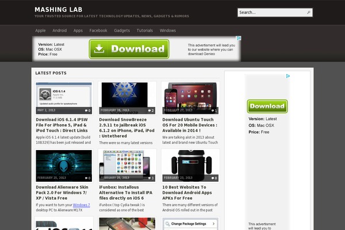Screen dimensions: 345x230
Task: Open the Tutorials category
Action: point(144,30)
